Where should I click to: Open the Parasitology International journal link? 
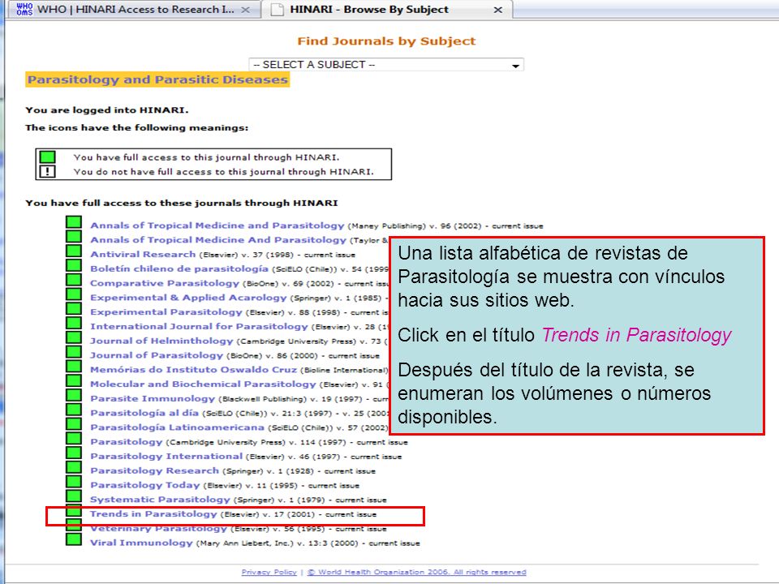click(166, 456)
